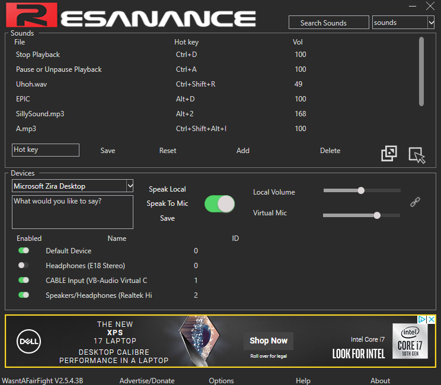Click the select-window cursor icon
The height and width of the screenshot is (385, 441).
click(417, 155)
